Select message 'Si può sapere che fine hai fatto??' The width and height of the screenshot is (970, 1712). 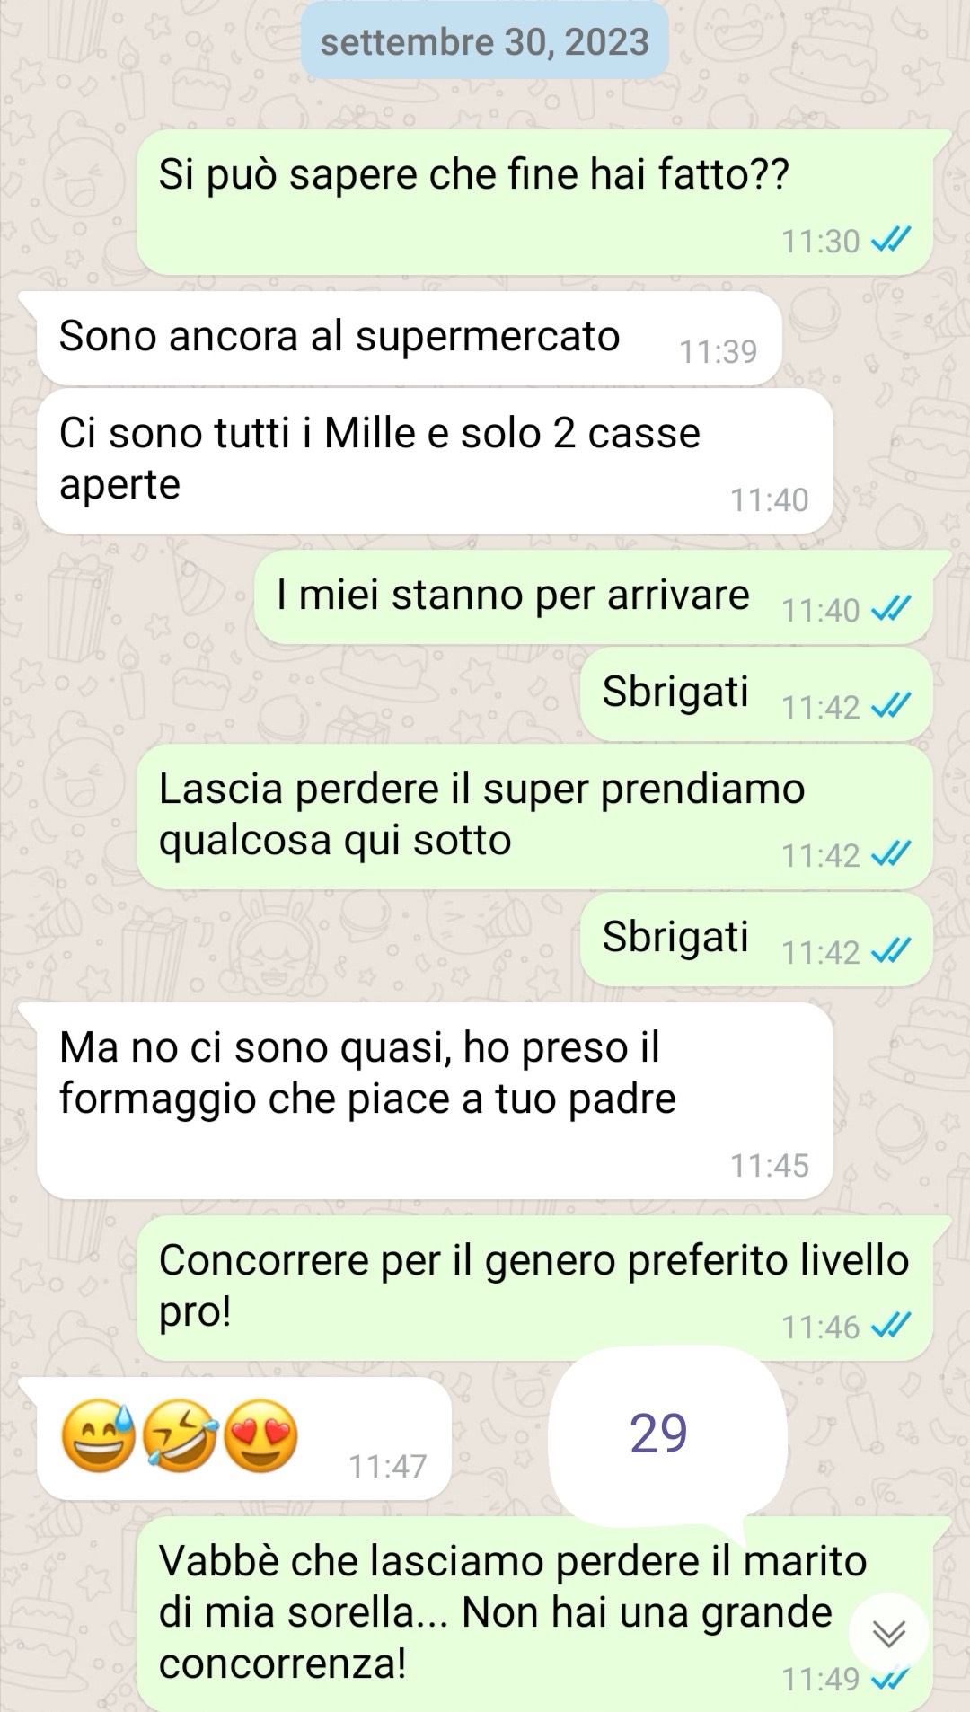[534, 202]
